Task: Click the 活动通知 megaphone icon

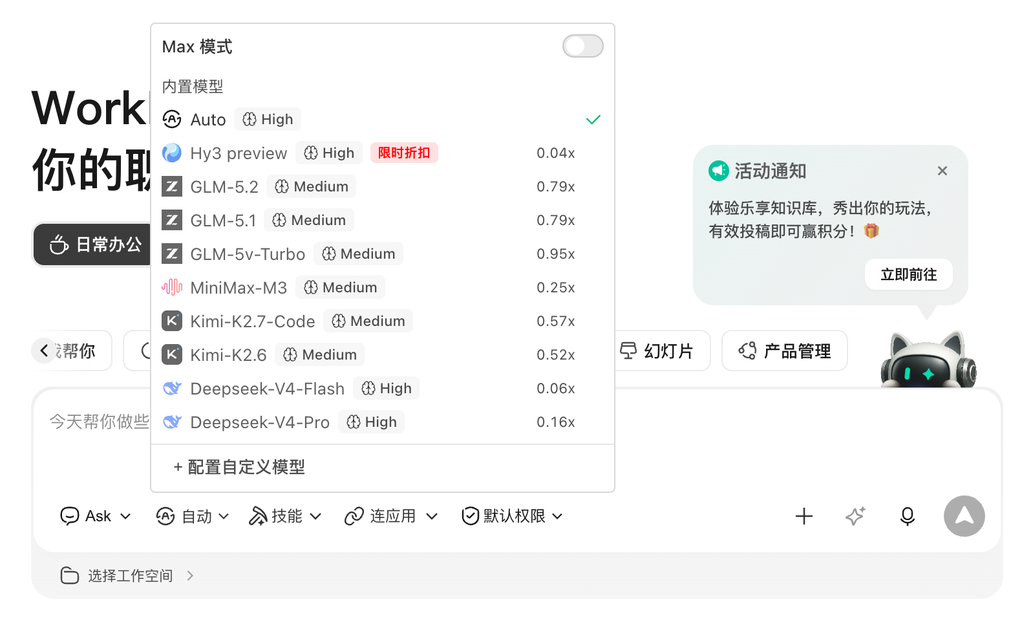Action: click(719, 171)
